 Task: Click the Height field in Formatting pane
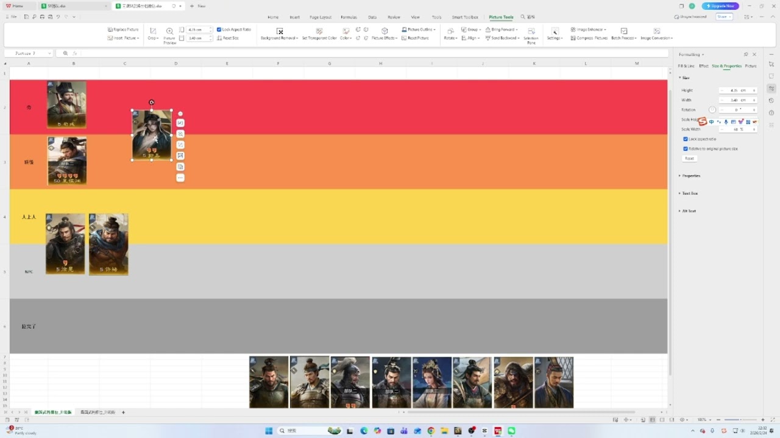point(738,90)
